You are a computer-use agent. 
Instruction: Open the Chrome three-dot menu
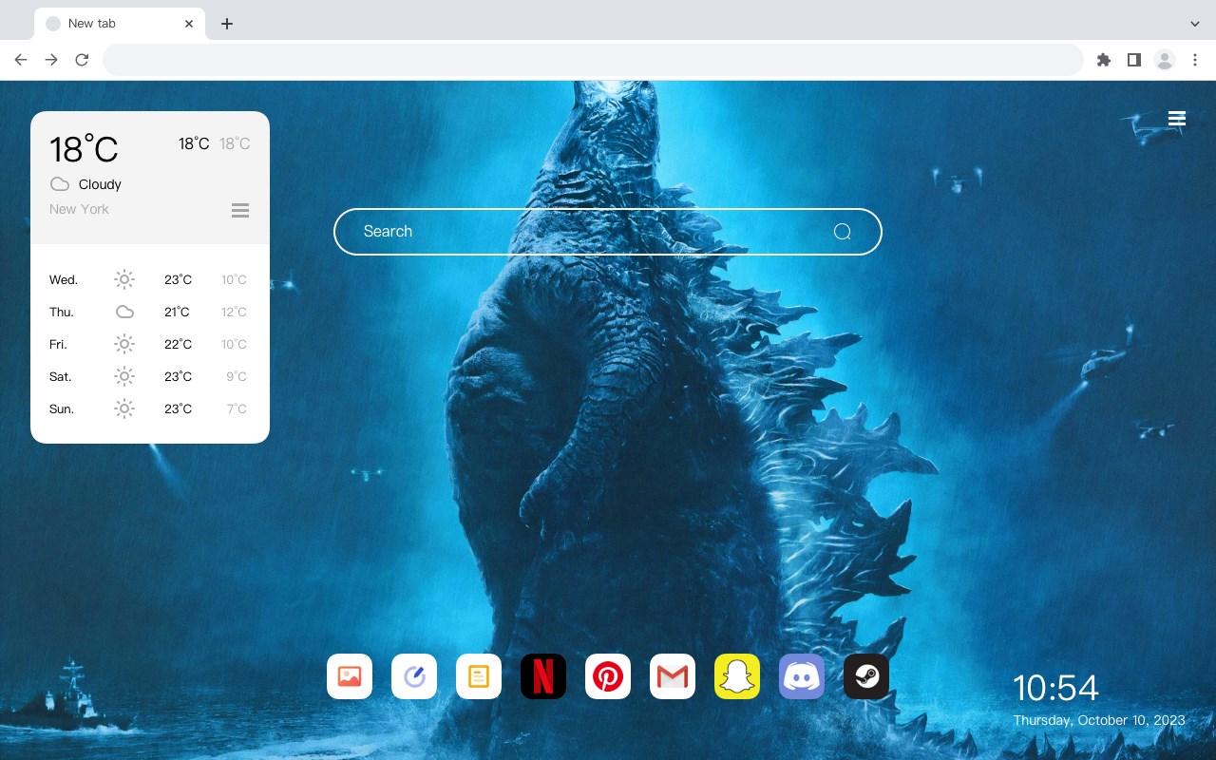[1195, 60]
